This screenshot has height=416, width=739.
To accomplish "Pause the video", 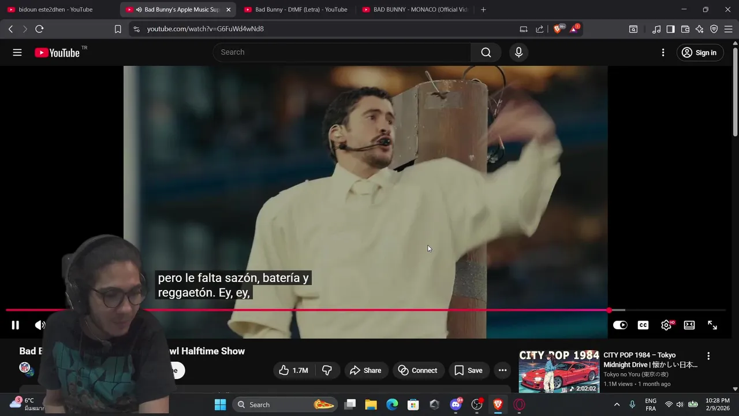I will pos(16,325).
